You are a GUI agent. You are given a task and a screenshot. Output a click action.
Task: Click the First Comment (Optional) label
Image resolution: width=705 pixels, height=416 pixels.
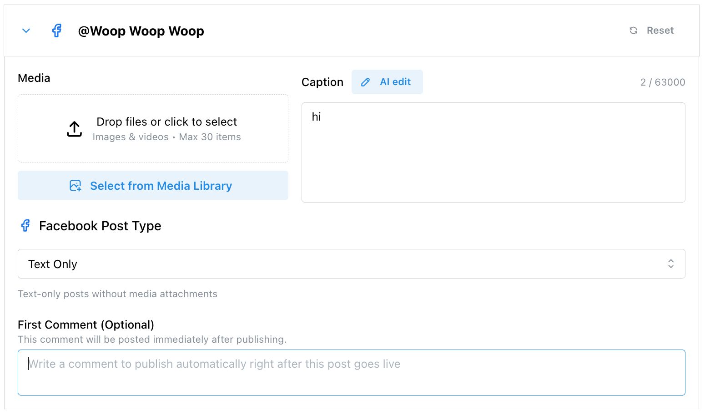tap(86, 325)
